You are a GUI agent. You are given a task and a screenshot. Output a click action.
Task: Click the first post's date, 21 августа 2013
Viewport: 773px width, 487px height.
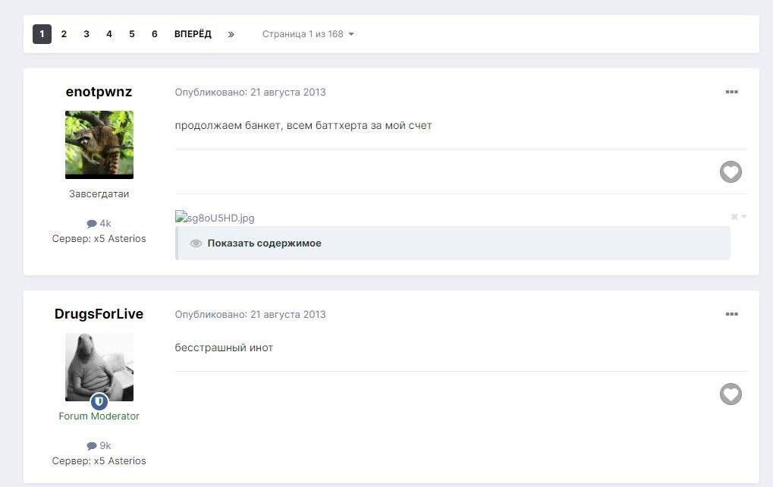click(288, 92)
